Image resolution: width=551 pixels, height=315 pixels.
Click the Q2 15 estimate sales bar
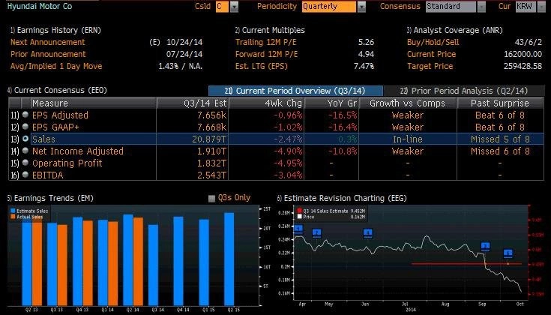tap(229, 259)
